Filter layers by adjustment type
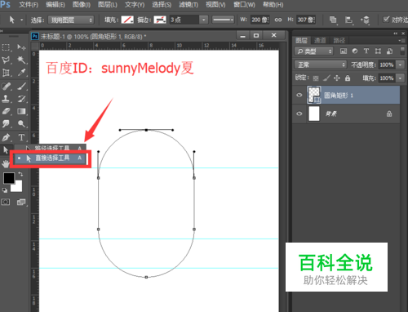The image size is (408, 312). 355,51
